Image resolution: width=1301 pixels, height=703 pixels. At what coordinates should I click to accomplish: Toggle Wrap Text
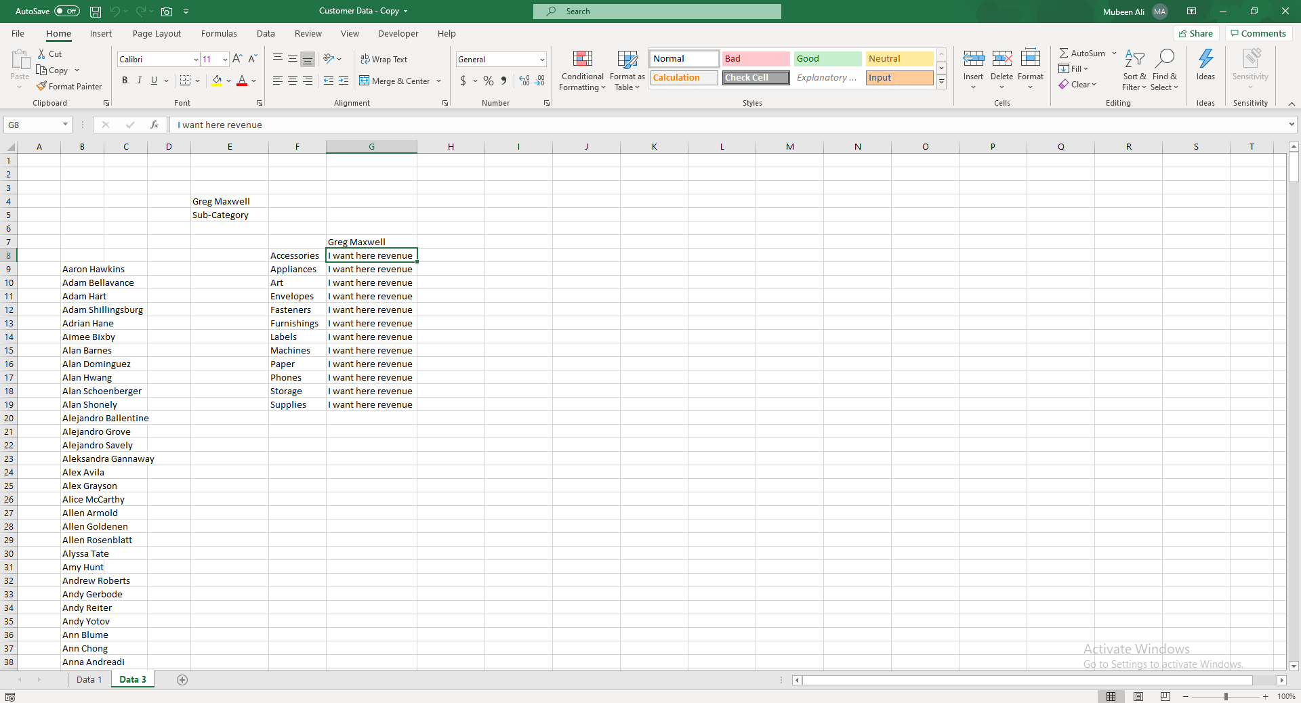click(384, 60)
